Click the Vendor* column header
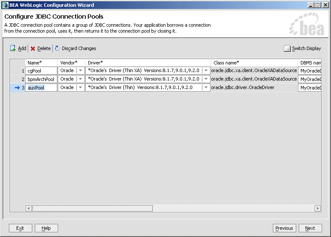 71,63
